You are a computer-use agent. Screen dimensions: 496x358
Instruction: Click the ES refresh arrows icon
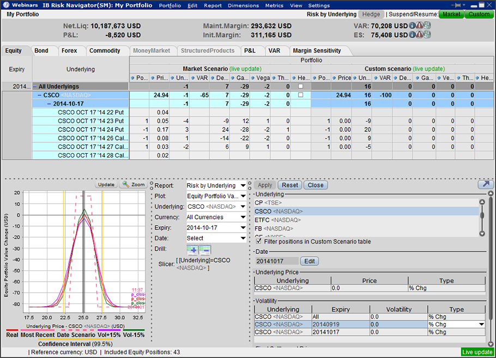427,35
